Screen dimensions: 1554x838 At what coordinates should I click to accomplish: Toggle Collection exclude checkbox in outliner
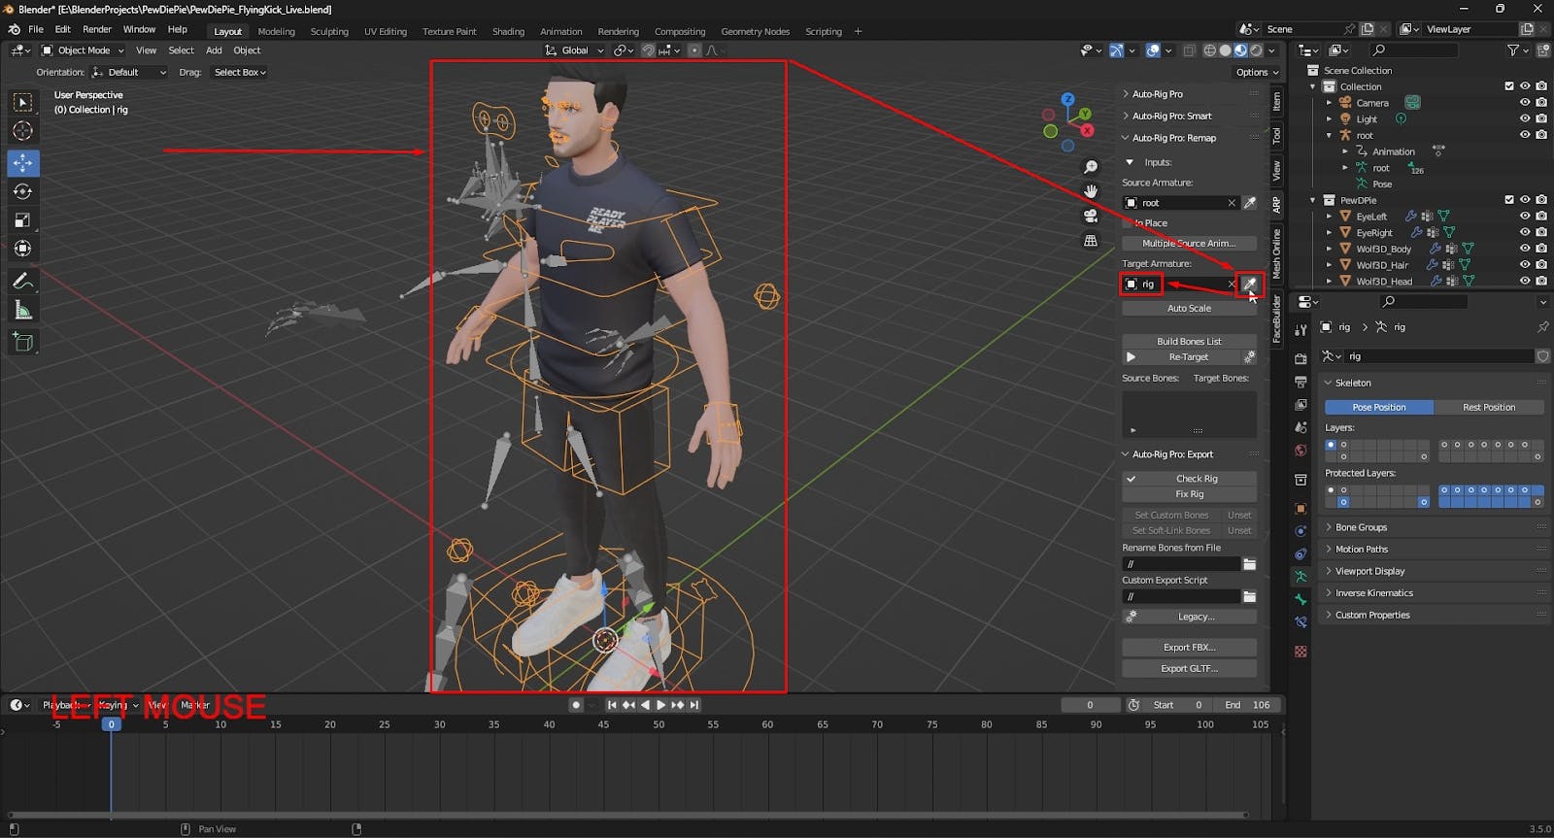coord(1509,86)
